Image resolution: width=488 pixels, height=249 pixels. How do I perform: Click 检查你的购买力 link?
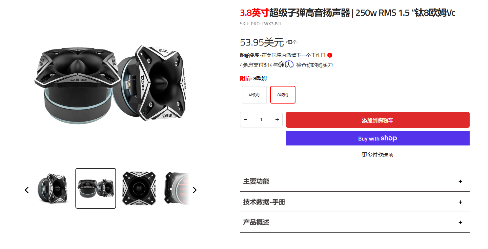pyautogui.click(x=315, y=65)
